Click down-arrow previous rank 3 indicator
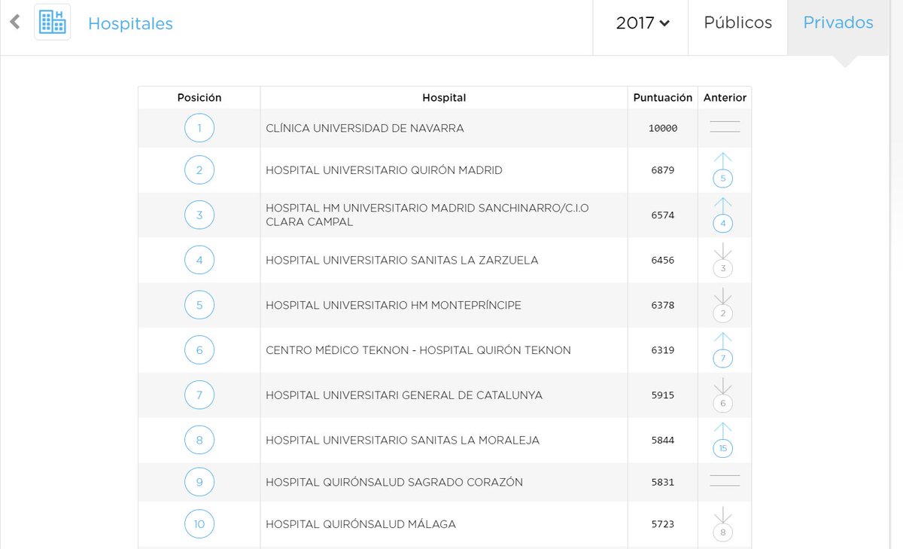Screen dimensions: 903x549 click(722, 260)
